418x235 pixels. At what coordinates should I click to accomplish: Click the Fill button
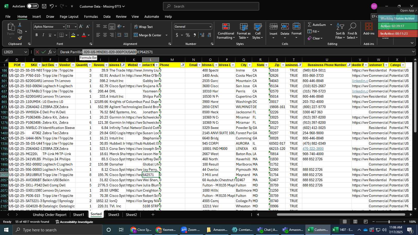click(313, 31)
